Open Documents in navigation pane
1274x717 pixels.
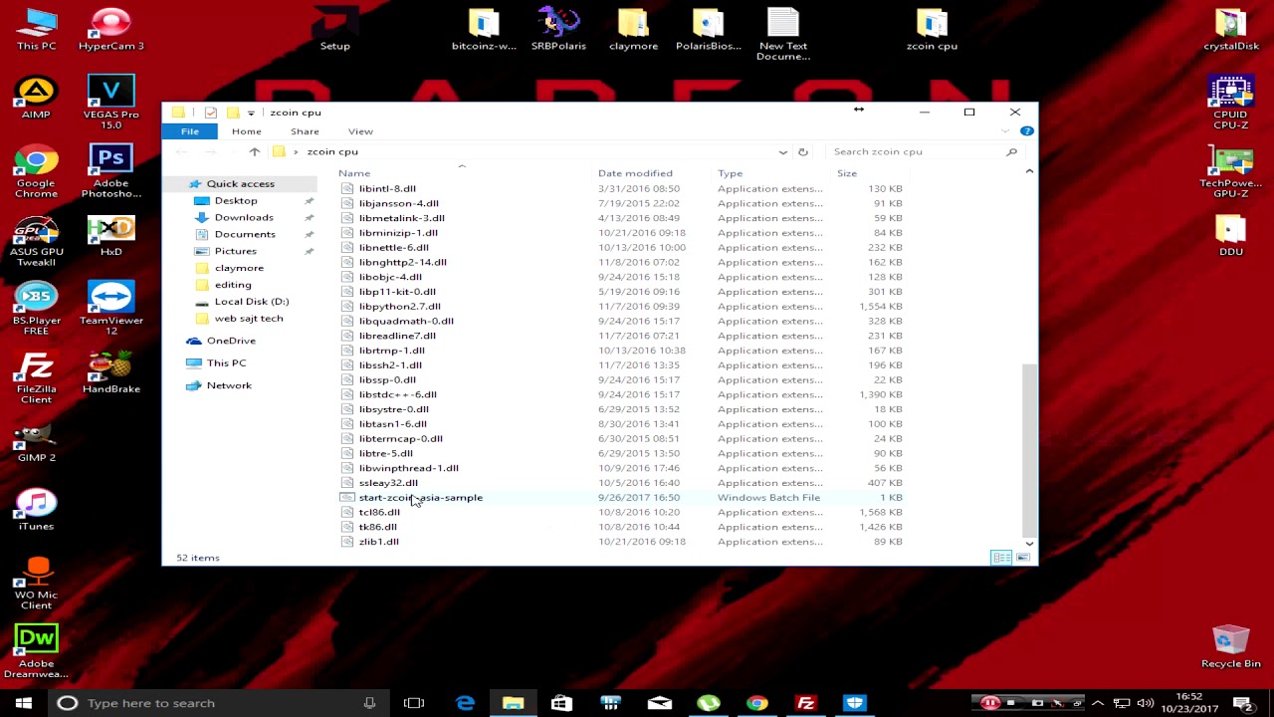point(245,234)
